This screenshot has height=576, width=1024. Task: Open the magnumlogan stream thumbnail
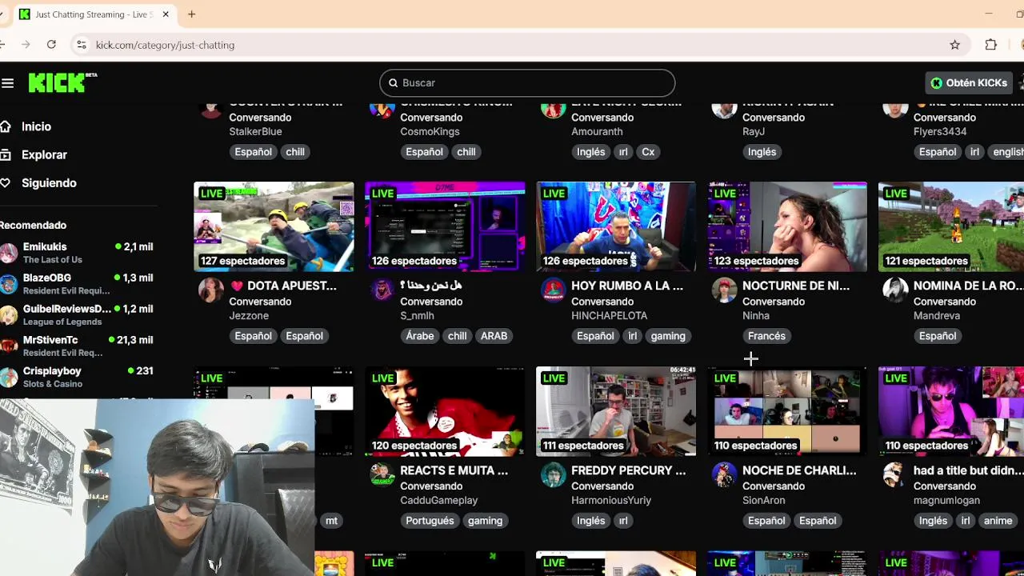coord(951,411)
